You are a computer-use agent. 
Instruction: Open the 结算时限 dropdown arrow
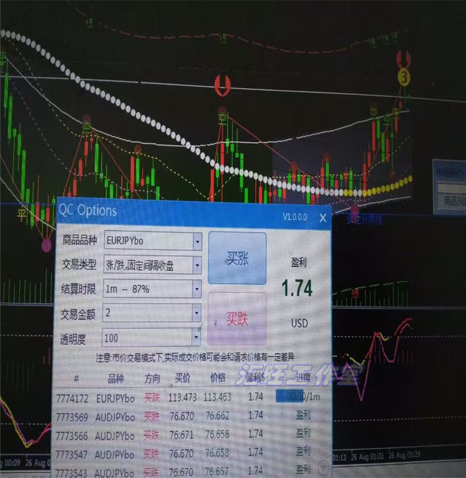point(197,289)
